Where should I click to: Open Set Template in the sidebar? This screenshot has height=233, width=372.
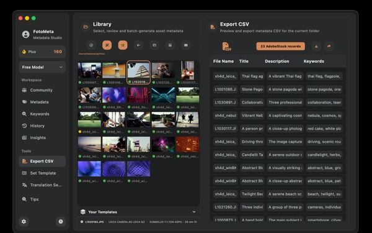42,173
